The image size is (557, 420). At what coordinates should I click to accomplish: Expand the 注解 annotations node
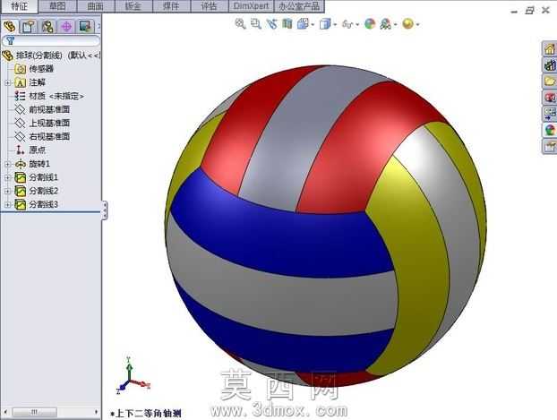pos(7,82)
